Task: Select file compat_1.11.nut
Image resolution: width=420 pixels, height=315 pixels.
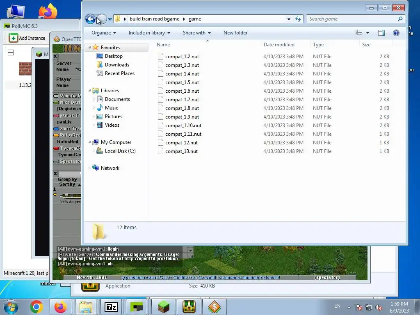Action: tap(183, 134)
